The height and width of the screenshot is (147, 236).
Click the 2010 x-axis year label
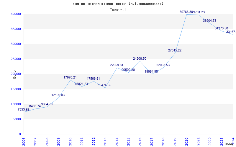pos(70,141)
